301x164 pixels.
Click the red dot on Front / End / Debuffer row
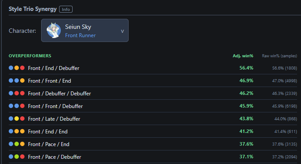pyautogui.click(x=22, y=68)
